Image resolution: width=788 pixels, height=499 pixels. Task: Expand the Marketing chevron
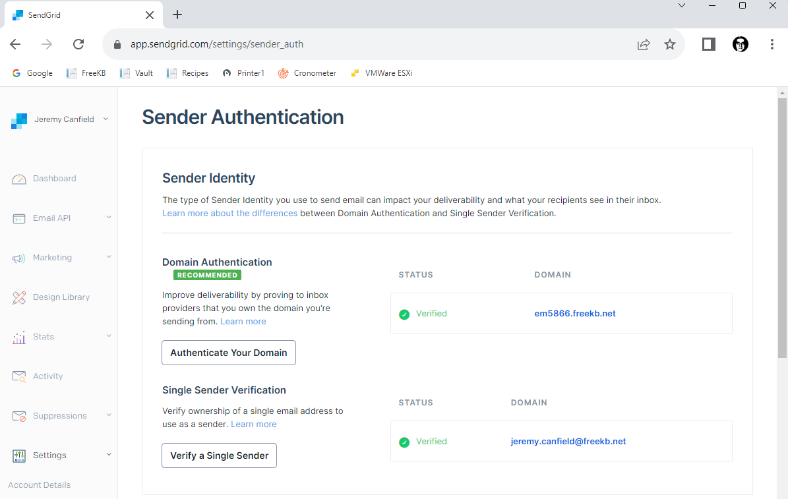109,257
